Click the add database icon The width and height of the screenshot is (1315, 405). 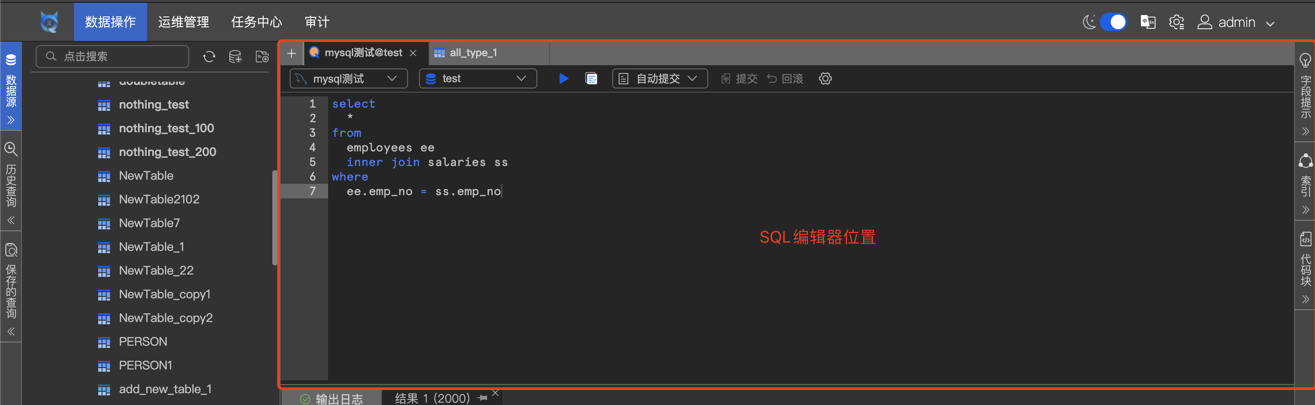(235, 57)
